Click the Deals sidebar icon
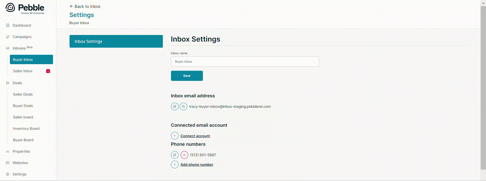Image resolution: width=486 pixels, height=181 pixels. 8,83
